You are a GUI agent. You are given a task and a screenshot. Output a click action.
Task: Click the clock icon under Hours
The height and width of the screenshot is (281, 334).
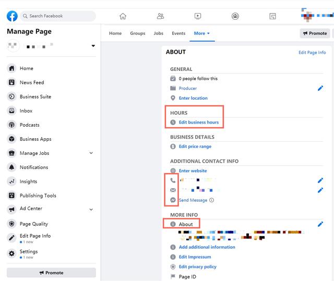pyautogui.click(x=173, y=123)
